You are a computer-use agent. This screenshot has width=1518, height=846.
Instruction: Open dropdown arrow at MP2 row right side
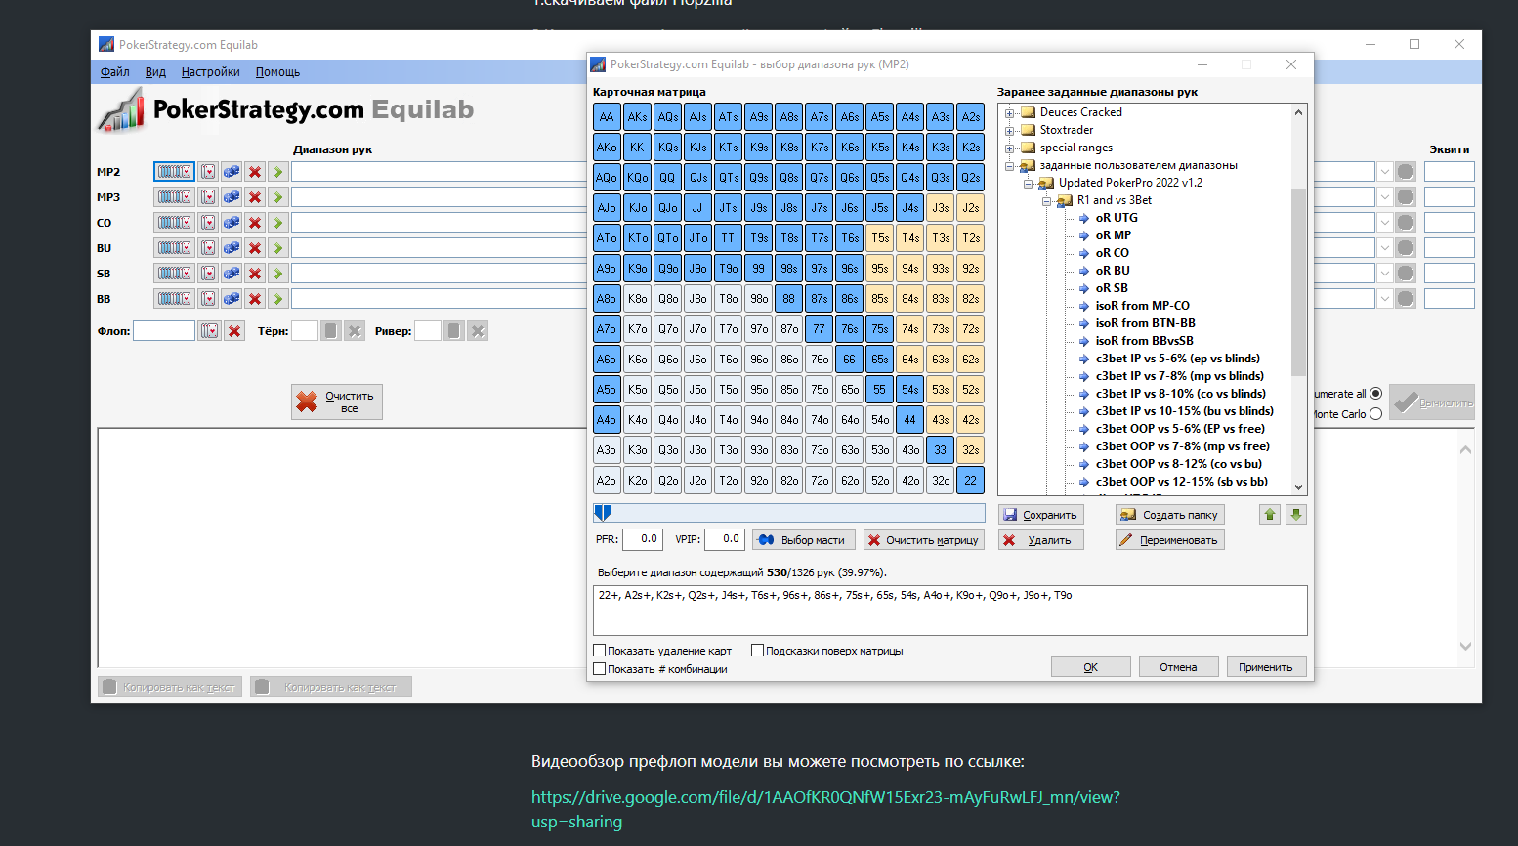point(1385,172)
